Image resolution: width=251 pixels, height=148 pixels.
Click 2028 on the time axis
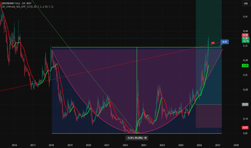click(236, 145)
